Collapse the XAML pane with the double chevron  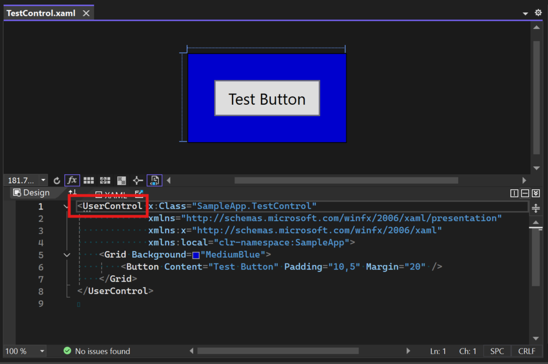[536, 193]
